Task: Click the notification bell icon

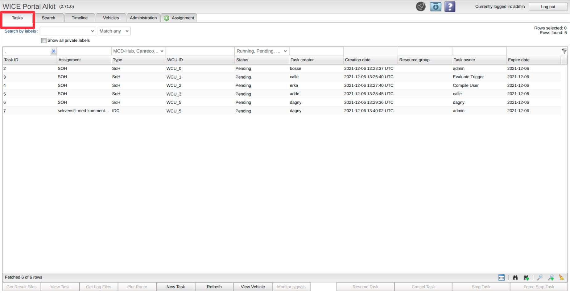Action: coord(421,6)
